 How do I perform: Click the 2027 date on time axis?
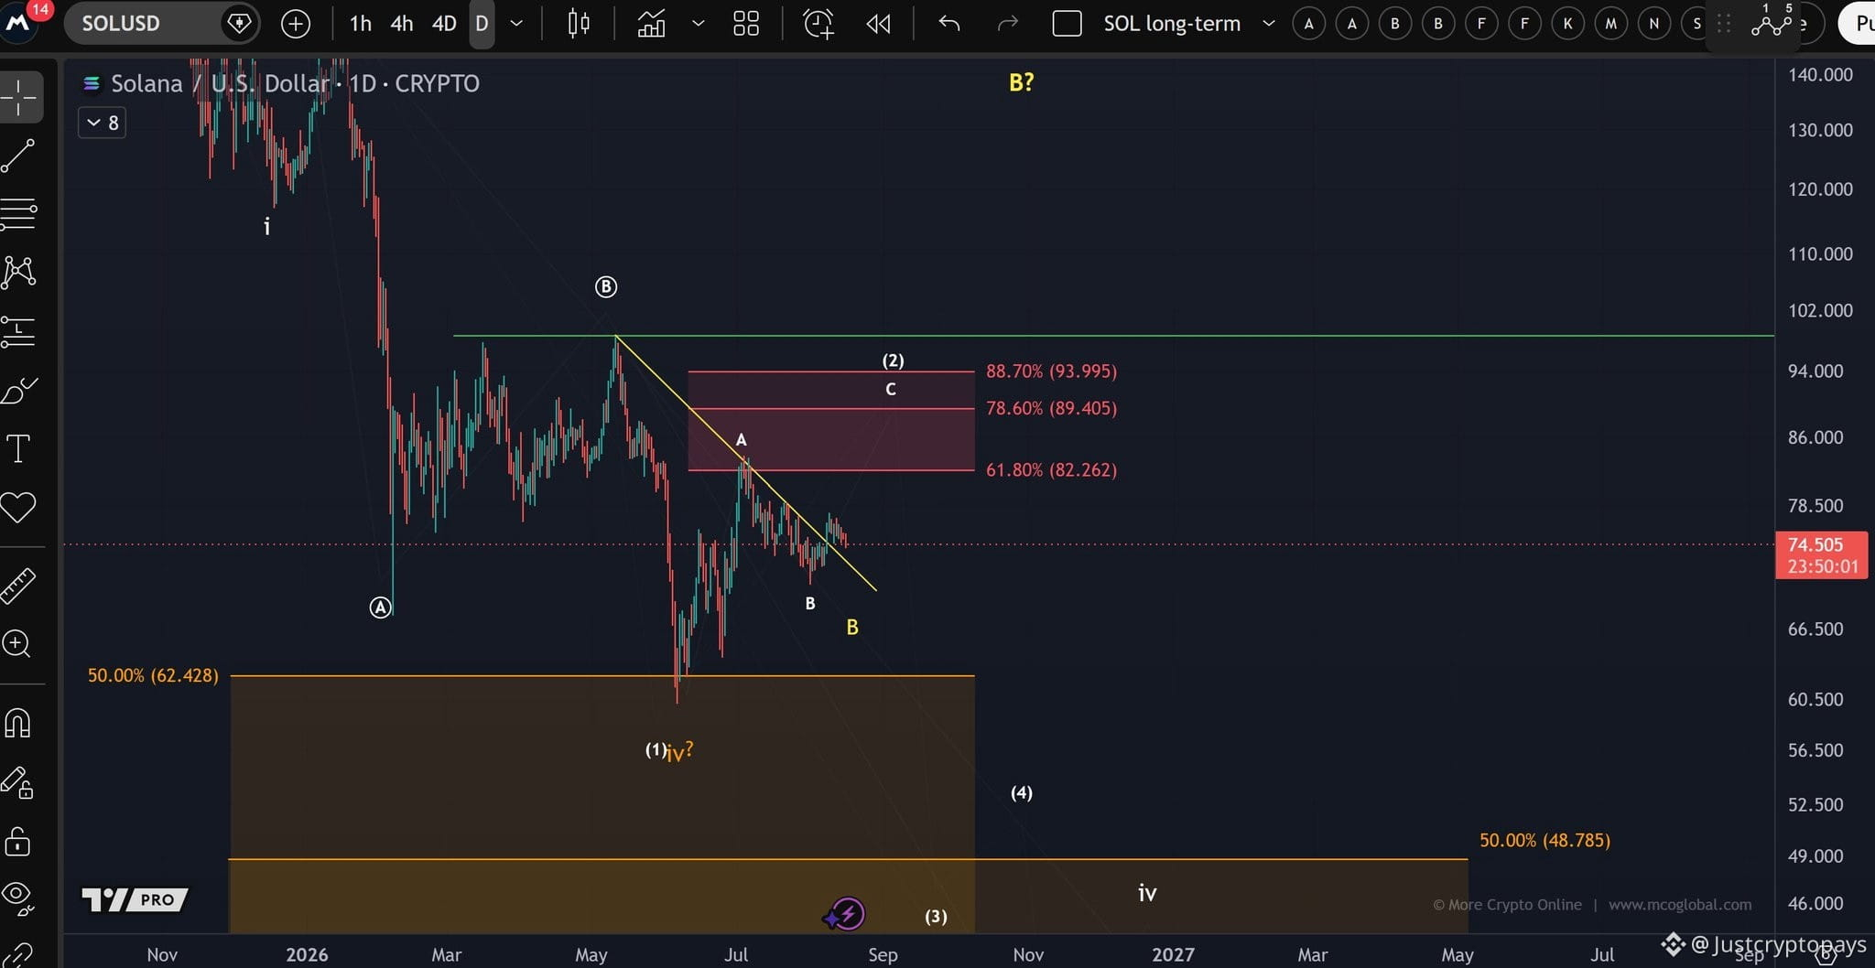(x=1173, y=954)
